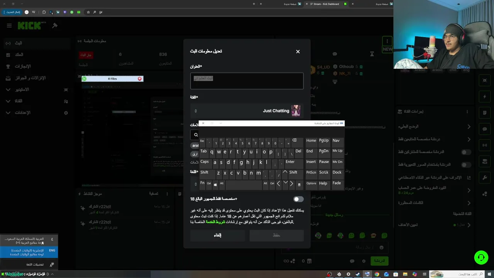Open followers-only chat chevron

coord(469,139)
